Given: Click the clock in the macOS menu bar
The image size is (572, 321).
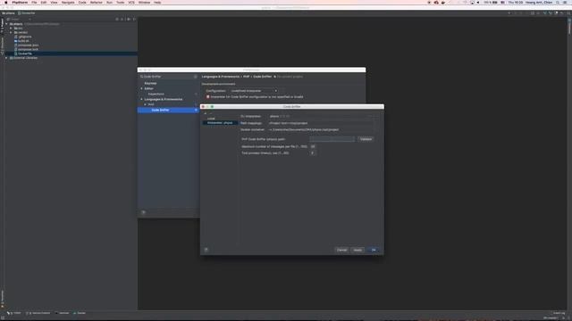Looking at the screenshot, I should tap(516, 2).
